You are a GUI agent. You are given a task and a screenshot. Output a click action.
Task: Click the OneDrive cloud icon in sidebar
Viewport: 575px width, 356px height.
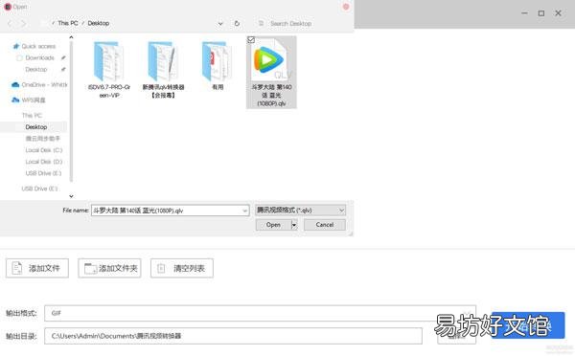click(x=15, y=84)
